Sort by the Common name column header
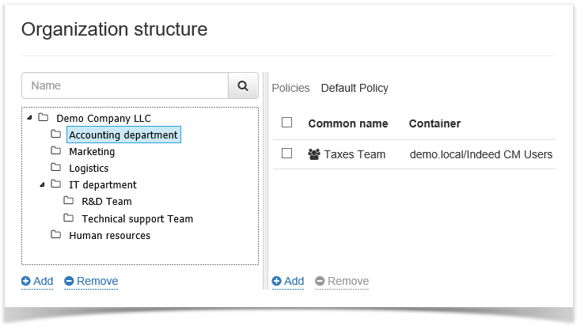This screenshot has height=330, width=584. 347,123
